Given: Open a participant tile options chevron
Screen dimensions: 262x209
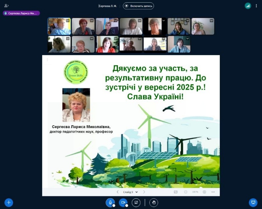Looking at the screenshot, I should click(x=67, y=20).
